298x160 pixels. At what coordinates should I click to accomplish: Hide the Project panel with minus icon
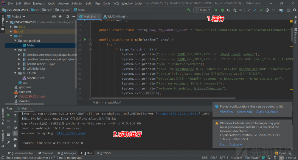[74, 17]
